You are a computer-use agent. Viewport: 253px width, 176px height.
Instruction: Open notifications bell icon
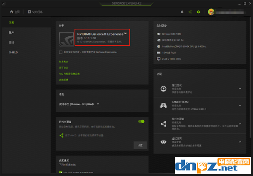click(182, 12)
